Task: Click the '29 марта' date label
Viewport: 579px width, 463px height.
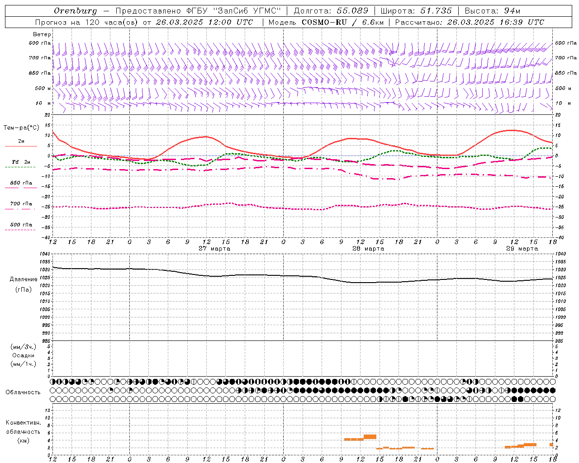Action: pos(522,249)
